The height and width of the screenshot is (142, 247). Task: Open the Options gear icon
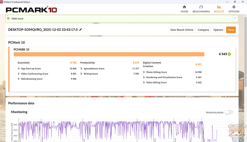coord(234,7)
